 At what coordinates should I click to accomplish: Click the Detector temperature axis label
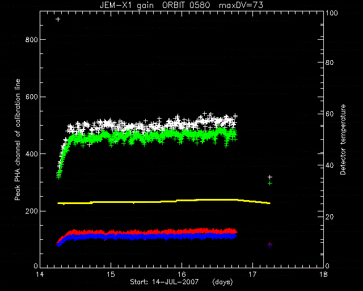(x=343, y=139)
